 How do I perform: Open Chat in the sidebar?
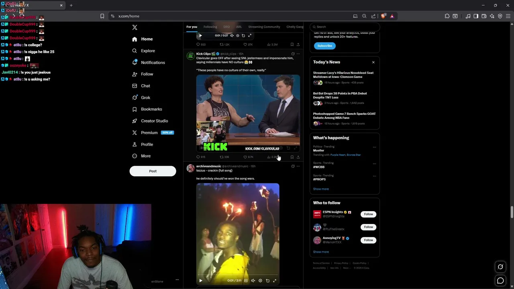pyautogui.click(x=141, y=85)
